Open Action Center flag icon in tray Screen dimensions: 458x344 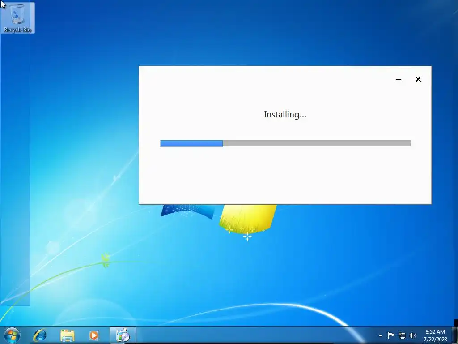pyautogui.click(x=391, y=335)
